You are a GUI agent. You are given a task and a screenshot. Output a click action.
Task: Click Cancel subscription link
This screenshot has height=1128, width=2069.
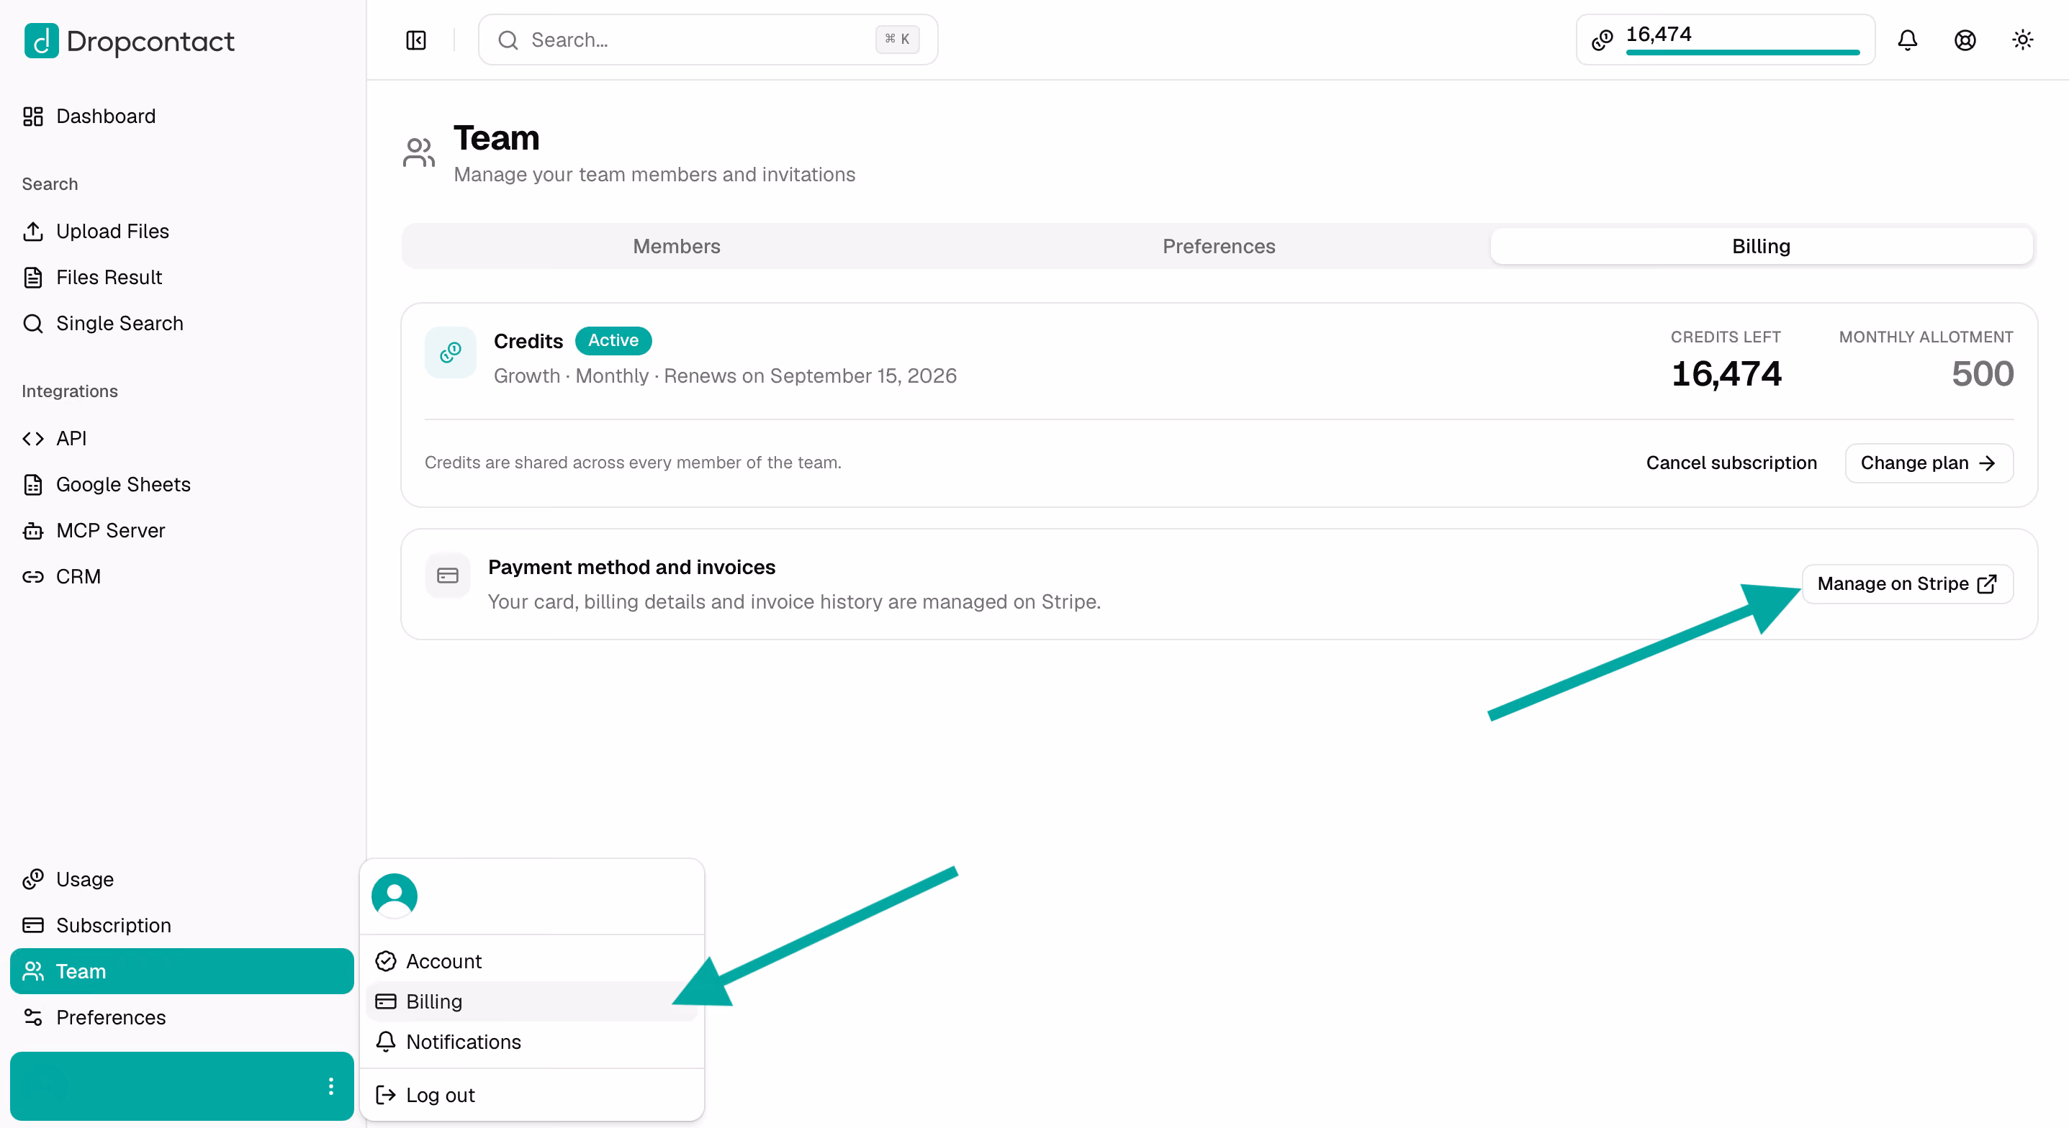click(1731, 463)
